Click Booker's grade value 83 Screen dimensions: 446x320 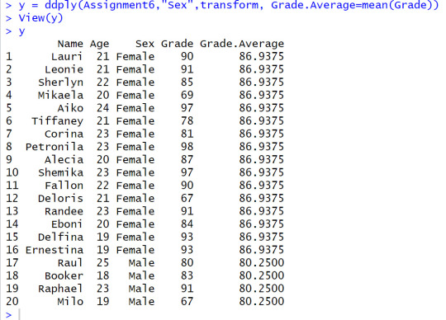(187, 275)
